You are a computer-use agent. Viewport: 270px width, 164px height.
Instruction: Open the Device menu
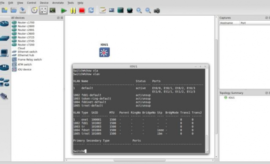click(x=44, y=3)
